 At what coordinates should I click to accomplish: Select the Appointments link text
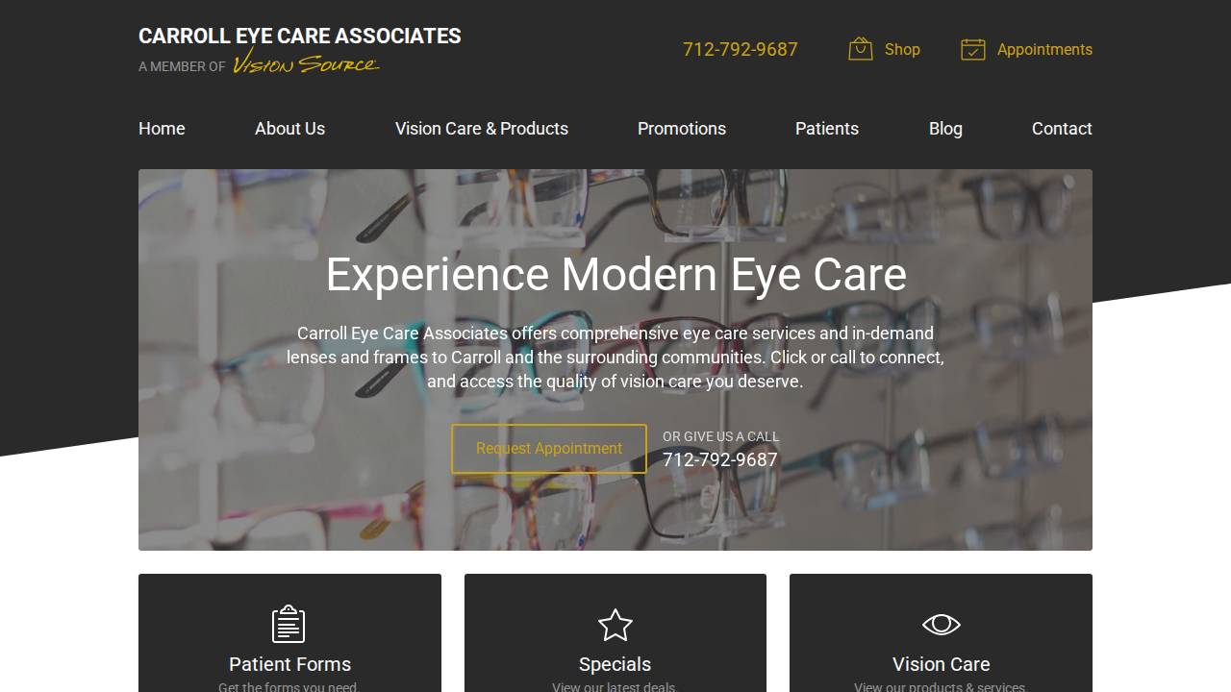point(1044,49)
